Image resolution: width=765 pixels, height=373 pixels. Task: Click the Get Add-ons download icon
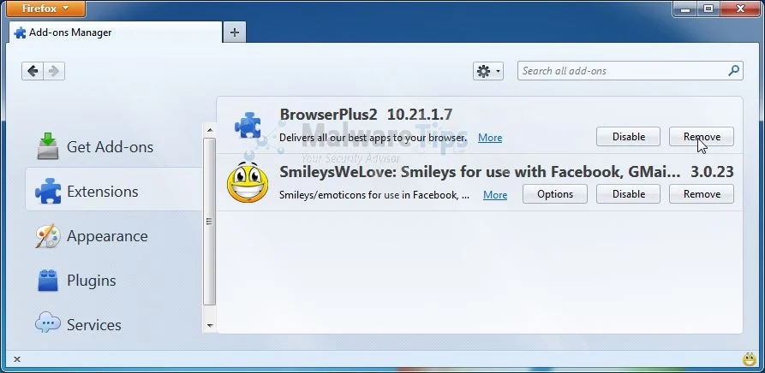pyautogui.click(x=48, y=146)
